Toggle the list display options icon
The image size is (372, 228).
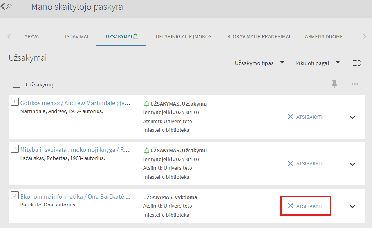[357, 63]
